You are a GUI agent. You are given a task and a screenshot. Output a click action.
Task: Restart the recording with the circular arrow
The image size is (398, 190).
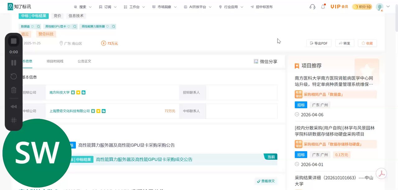[x=14, y=76]
